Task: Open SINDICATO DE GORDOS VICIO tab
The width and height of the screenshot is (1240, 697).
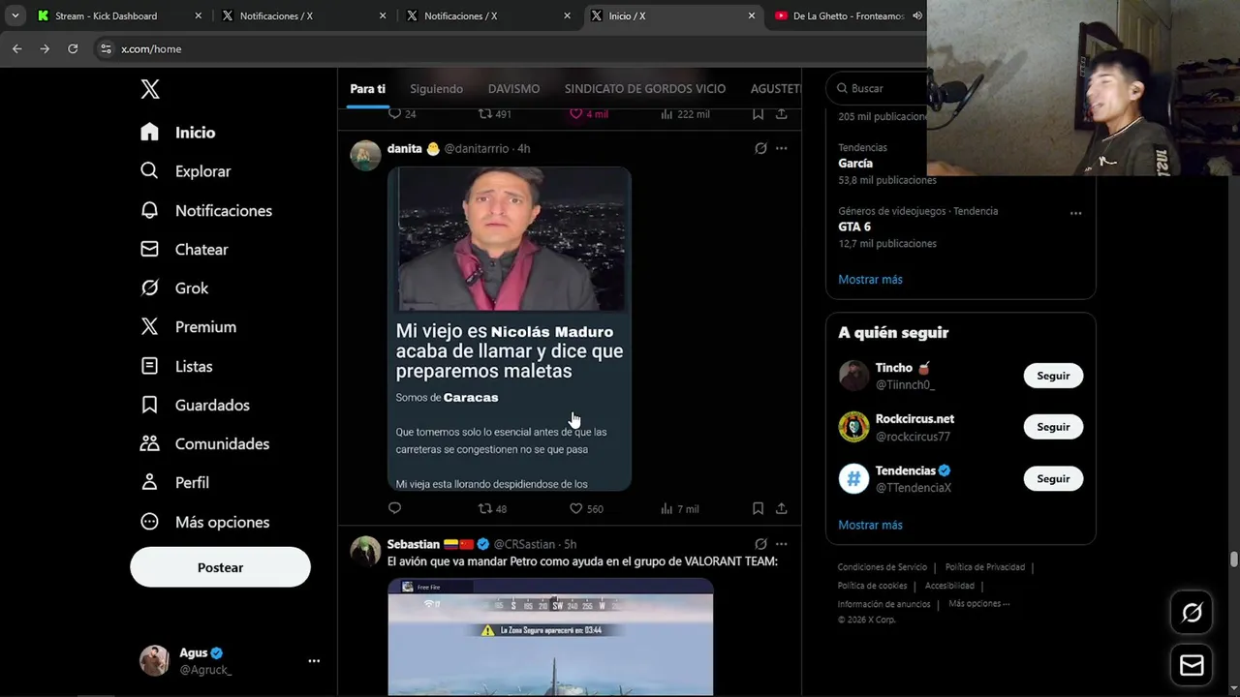Action: (645, 88)
